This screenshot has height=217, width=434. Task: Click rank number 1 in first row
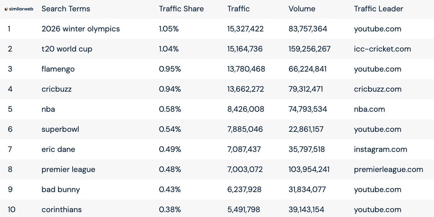[x=9, y=29]
